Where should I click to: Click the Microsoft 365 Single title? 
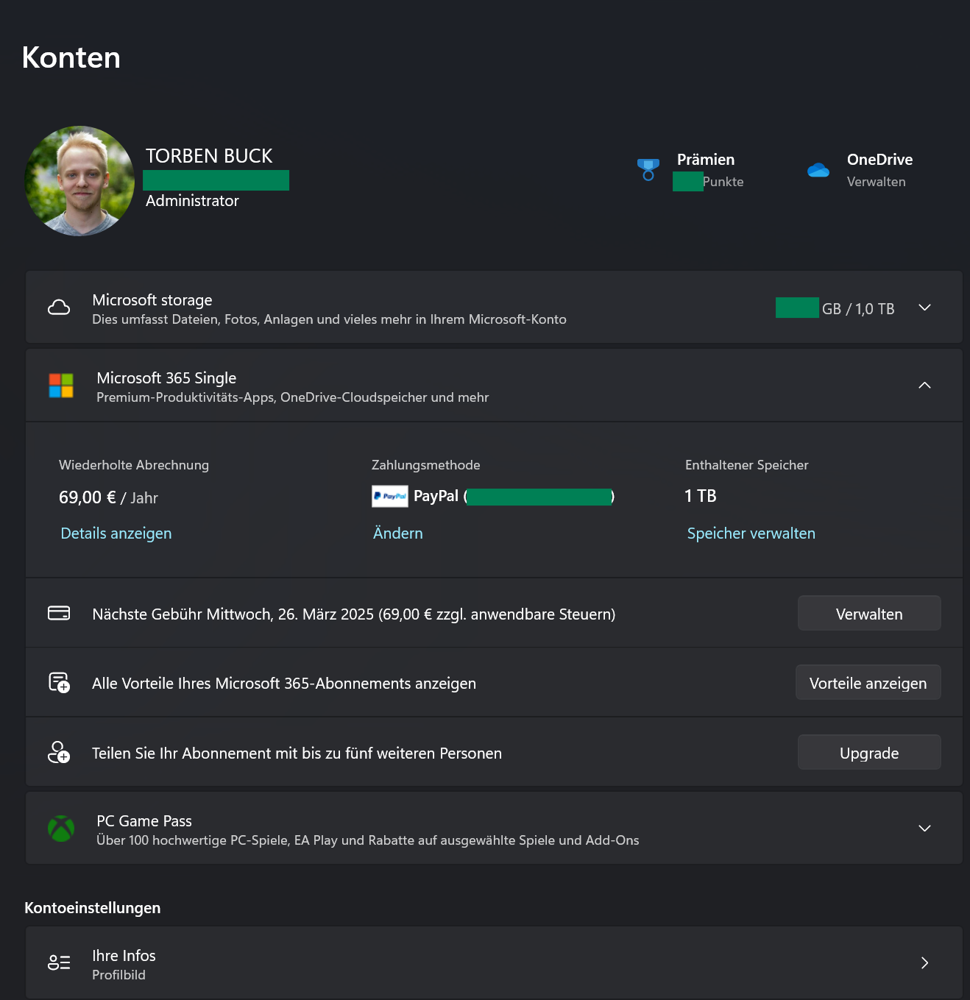point(166,378)
